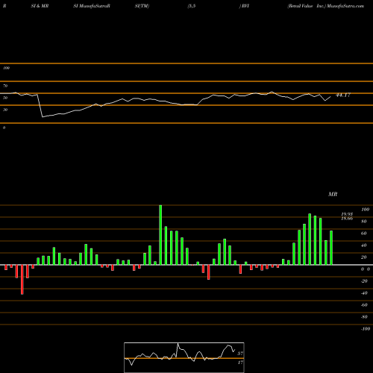Screen dimensions: 373x373
Task: Click the 'SI & MR' header text
Action: [40, 6]
